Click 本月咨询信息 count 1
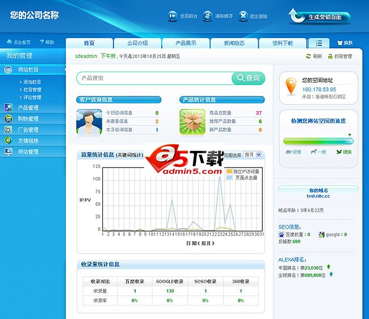Viewport: 369px width, 319px height. click(157, 130)
